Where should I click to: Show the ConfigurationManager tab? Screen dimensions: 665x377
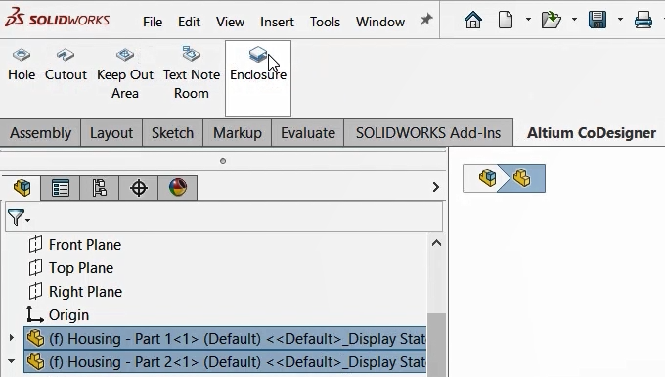[99, 188]
